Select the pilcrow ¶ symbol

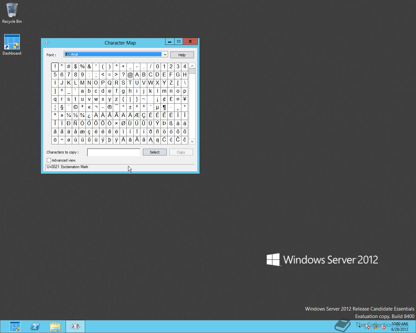coord(164,107)
